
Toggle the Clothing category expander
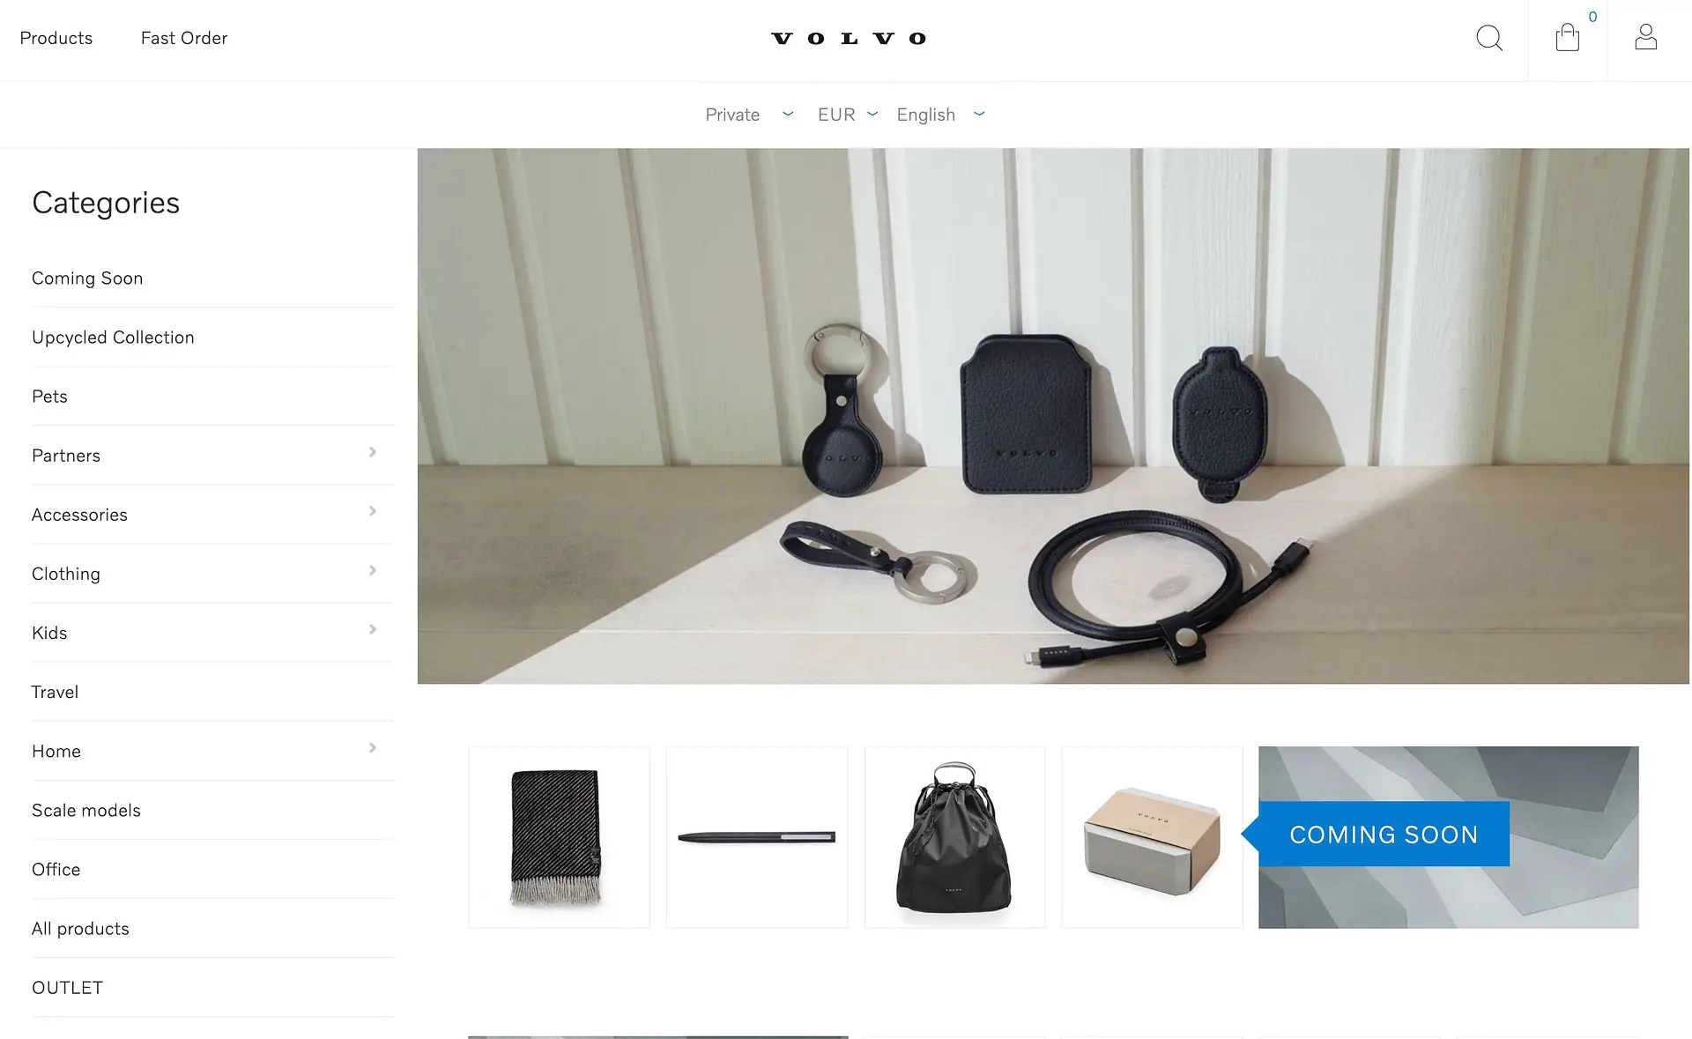pos(374,571)
